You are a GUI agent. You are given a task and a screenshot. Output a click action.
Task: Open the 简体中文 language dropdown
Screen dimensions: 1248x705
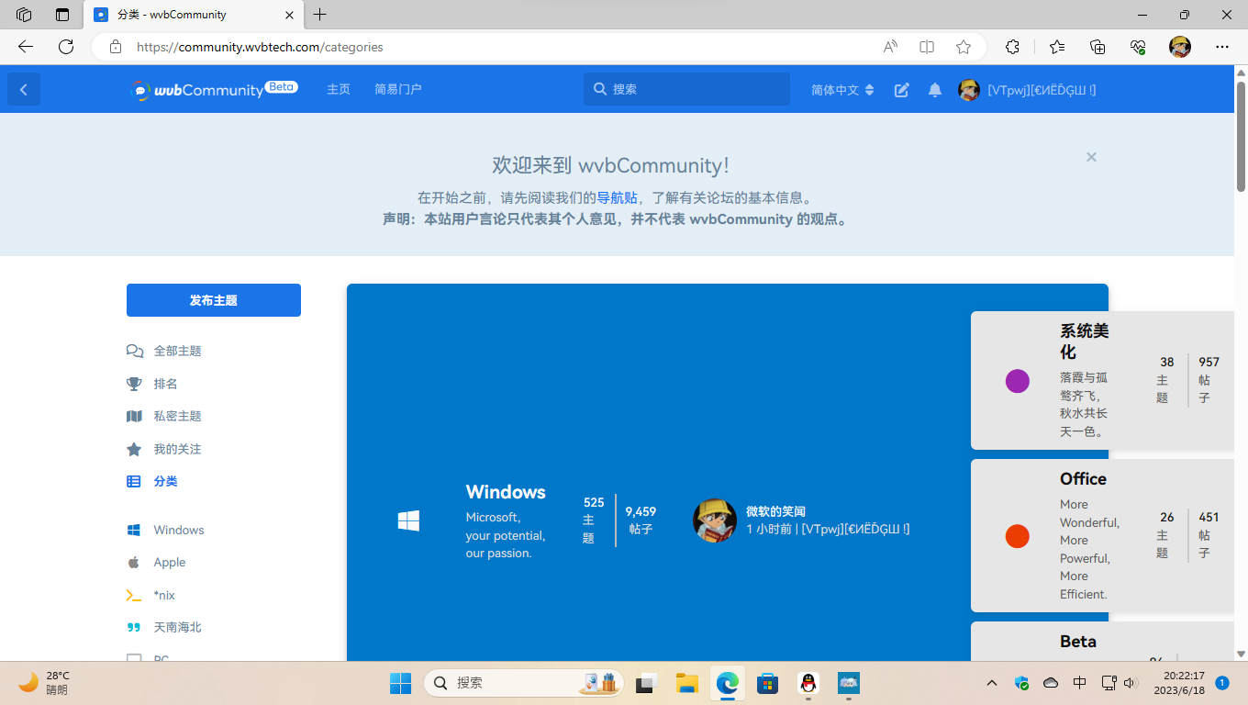click(x=842, y=90)
